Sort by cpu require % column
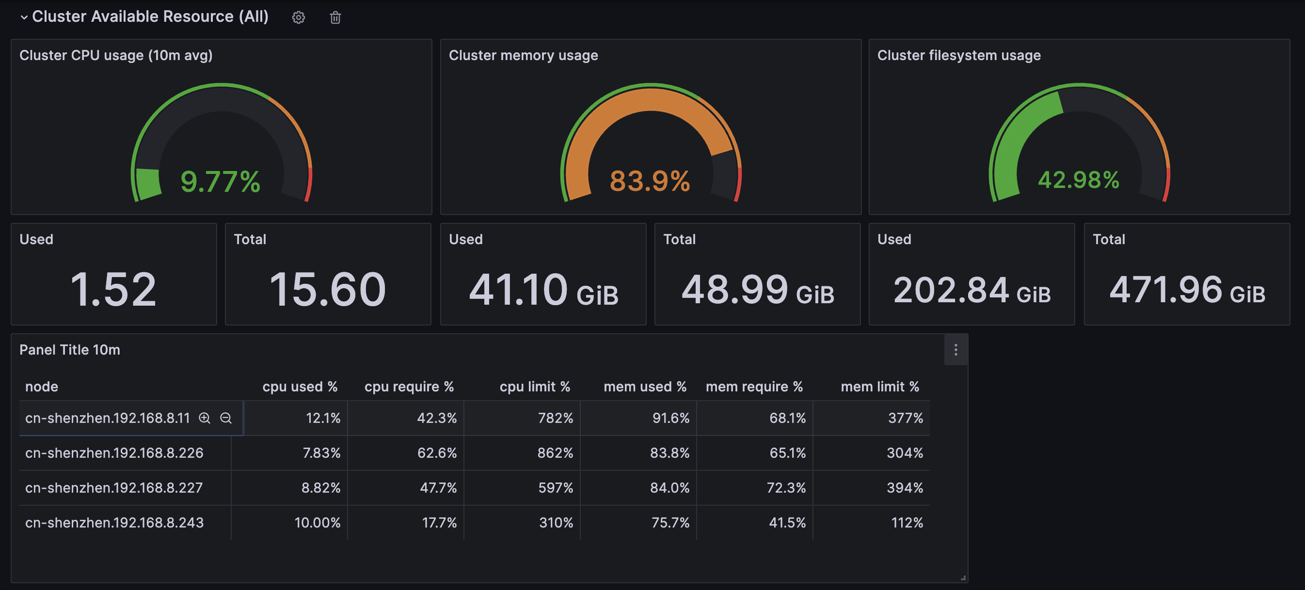 click(409, 387)
